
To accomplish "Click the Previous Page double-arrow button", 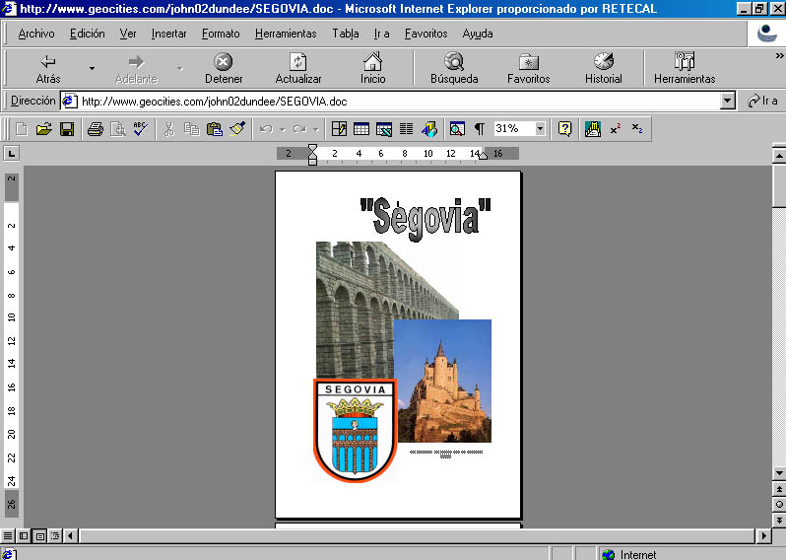I will 779,489.
